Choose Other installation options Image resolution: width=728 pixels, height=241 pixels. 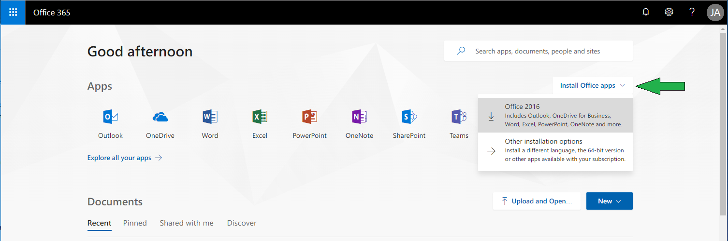pos(555,150)
